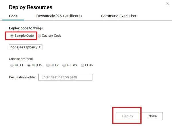This screenshot has height=126, width=172.
Task: Click the Destination Folder label
Action: 22,77
